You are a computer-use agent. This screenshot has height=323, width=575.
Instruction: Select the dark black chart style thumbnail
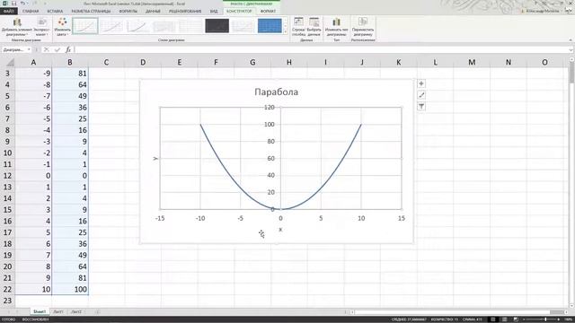click(x=217, y=26)
